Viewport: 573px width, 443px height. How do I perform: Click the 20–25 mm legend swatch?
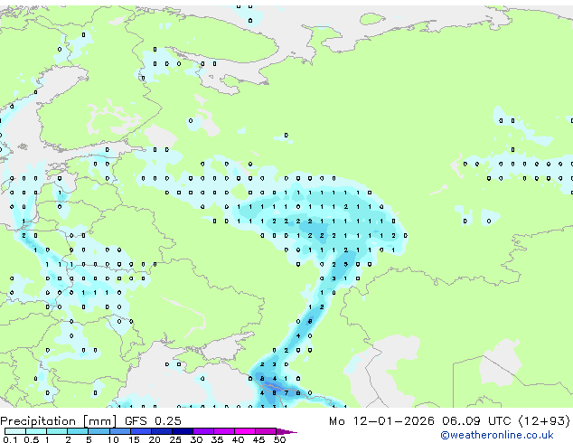(162, 431)
